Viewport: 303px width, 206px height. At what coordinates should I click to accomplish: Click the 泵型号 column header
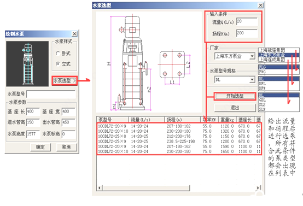(113, 120)
